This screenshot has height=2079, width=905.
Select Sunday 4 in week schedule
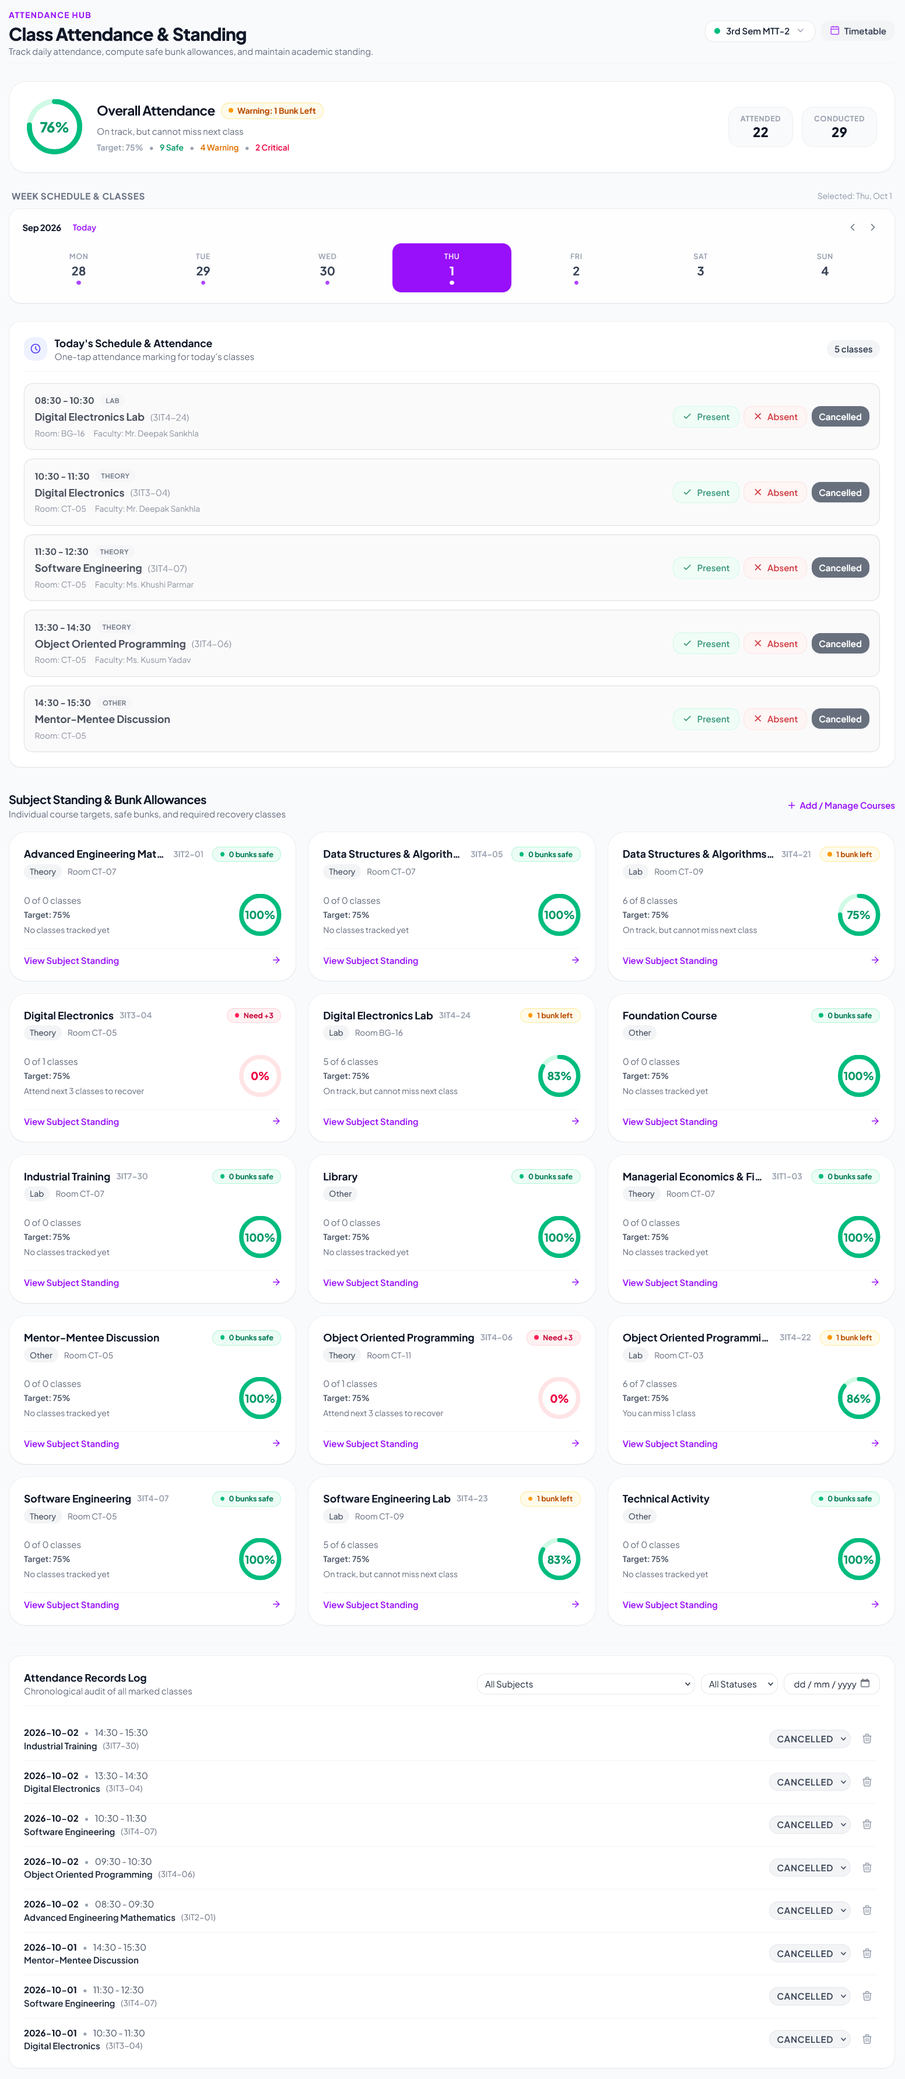click(x=825, y=268)
